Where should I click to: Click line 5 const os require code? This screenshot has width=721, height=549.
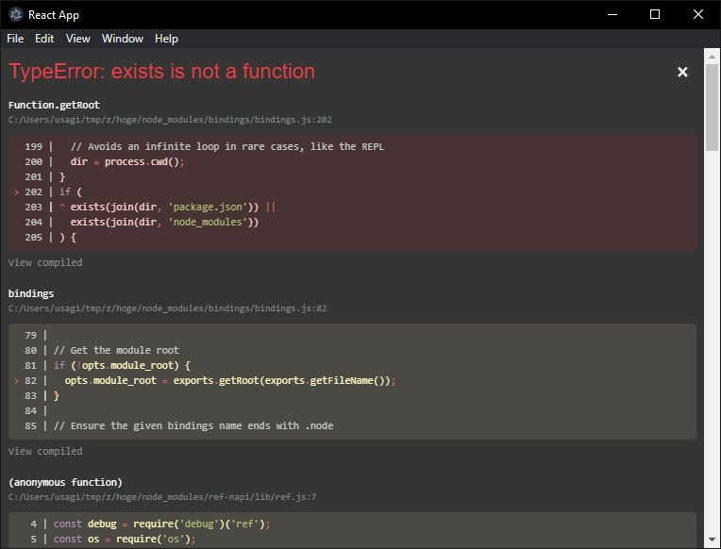click(125, 539)
